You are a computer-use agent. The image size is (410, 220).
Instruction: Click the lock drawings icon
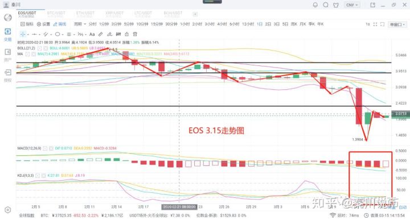coord(127,34)
